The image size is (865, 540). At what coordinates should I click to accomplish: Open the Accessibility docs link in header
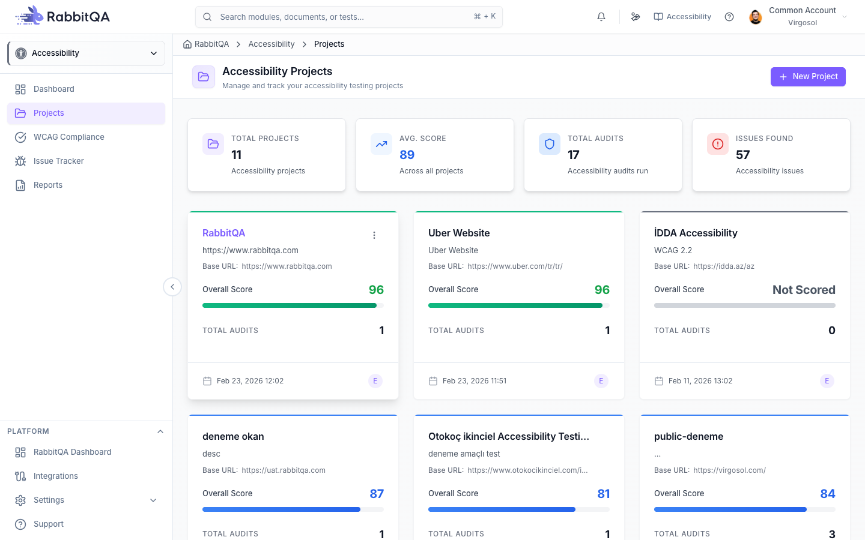point(682,17)
